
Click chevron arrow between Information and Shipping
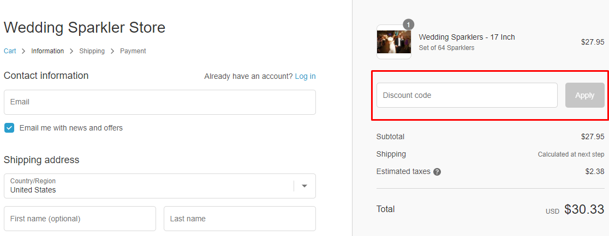pyautogui.click(x=71, y=51)
